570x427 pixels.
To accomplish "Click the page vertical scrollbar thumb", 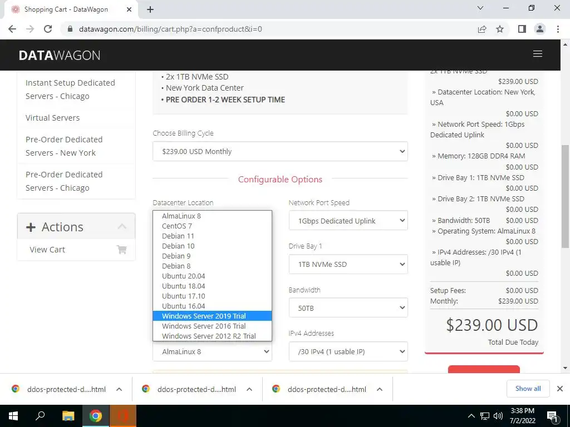I will pyautogui.click(x=565, y=196).
